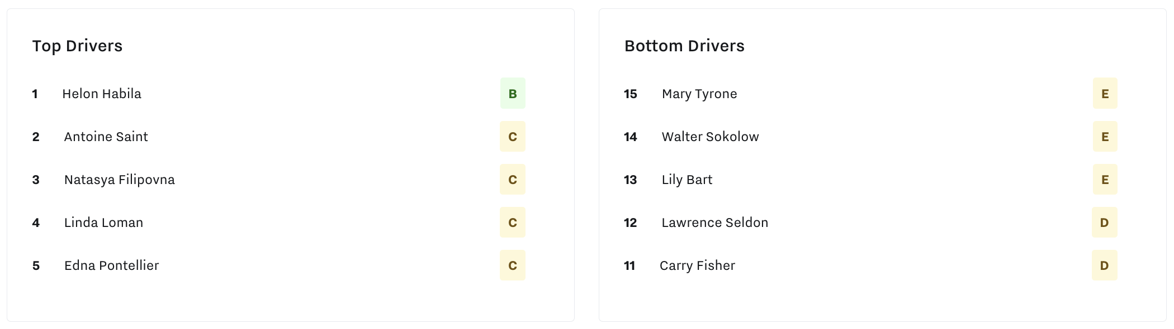Click Walter Sokolow's E grade badge
Image resolution: width=1174 pixels, height=329 pixels.
pyautogui.click(x=1105, y=136)
